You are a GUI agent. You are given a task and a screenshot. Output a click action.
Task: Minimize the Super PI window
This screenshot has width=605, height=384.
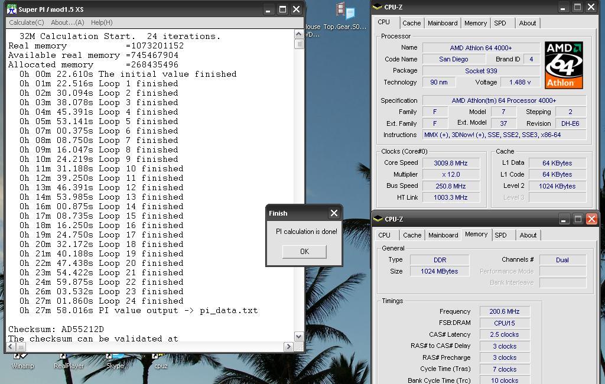[268, 9]
